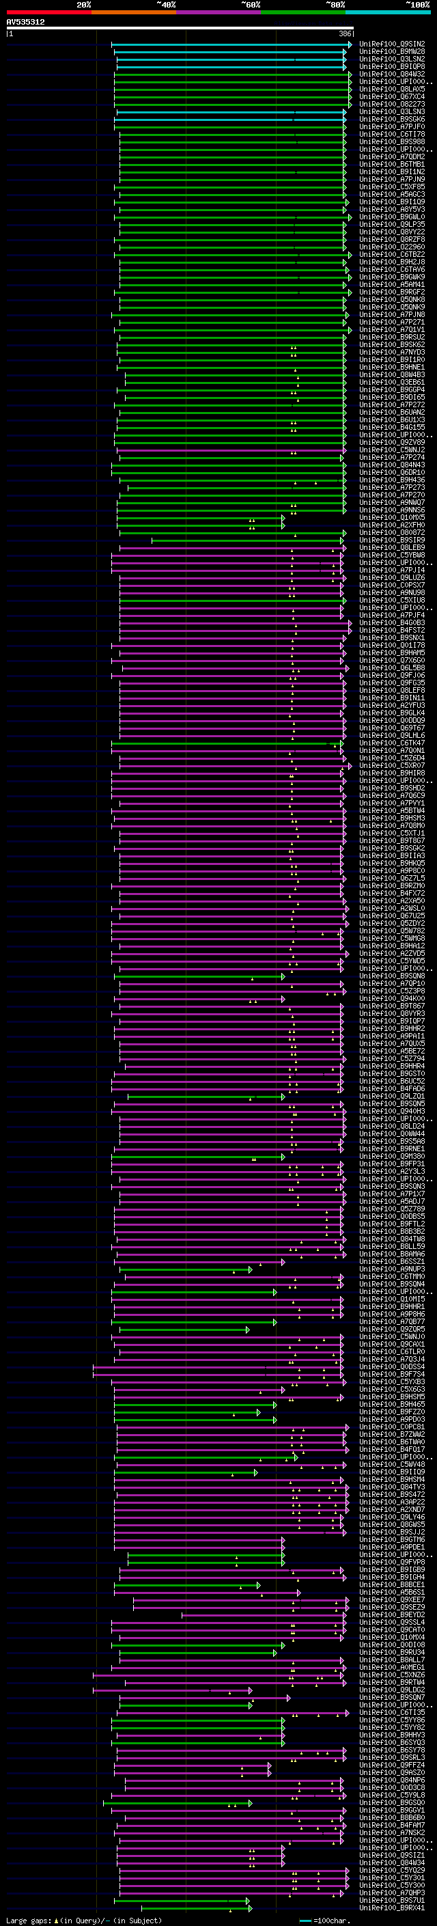Select subject label UniRef100_Q0DI08
Viewport: 437px width, 1926px height.
(392, 1644)
